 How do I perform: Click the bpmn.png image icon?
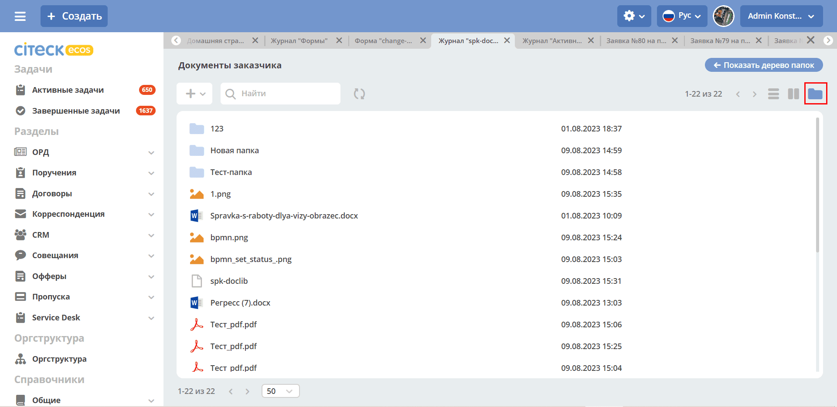197,238
